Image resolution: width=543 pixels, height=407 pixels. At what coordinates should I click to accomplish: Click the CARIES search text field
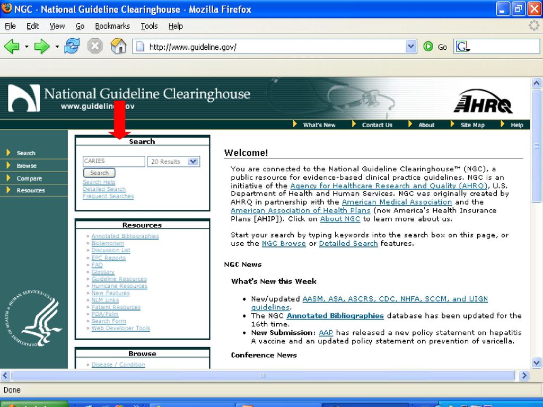click(x=114, y=161)
